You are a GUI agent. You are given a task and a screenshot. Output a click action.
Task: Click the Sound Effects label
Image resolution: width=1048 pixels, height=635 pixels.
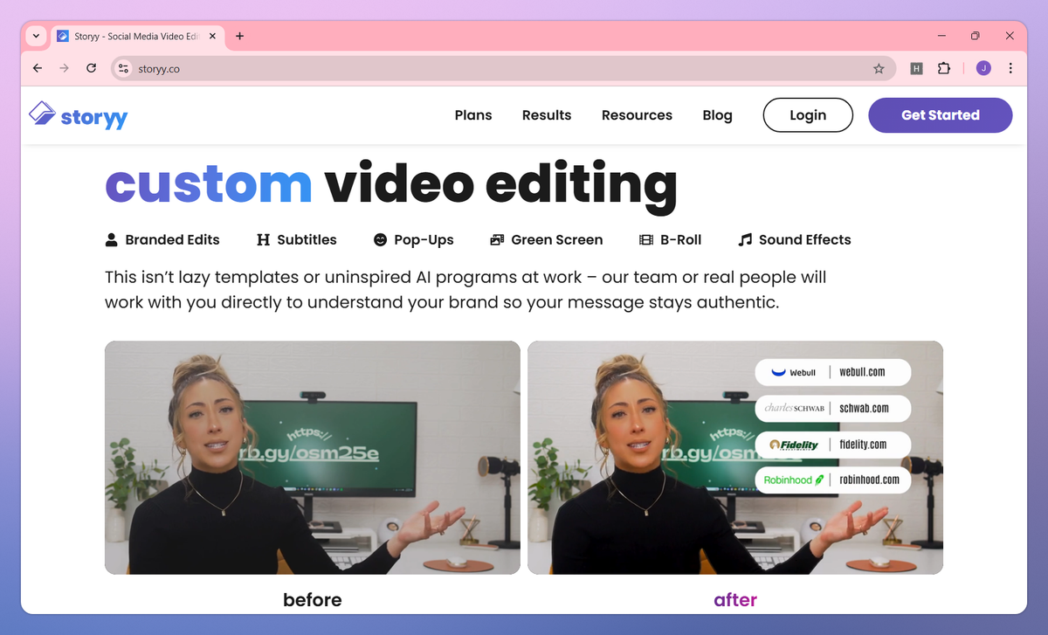pos(804,239)
